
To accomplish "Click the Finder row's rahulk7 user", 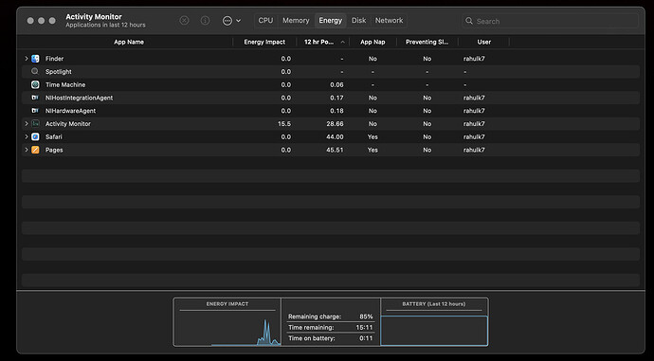I will pyautogui.click(x=474, y=59).
